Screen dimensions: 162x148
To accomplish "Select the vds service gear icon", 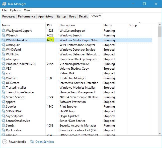I will point(4,73).
